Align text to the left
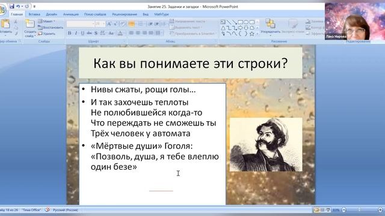The image size is (385, 216). 131,33
